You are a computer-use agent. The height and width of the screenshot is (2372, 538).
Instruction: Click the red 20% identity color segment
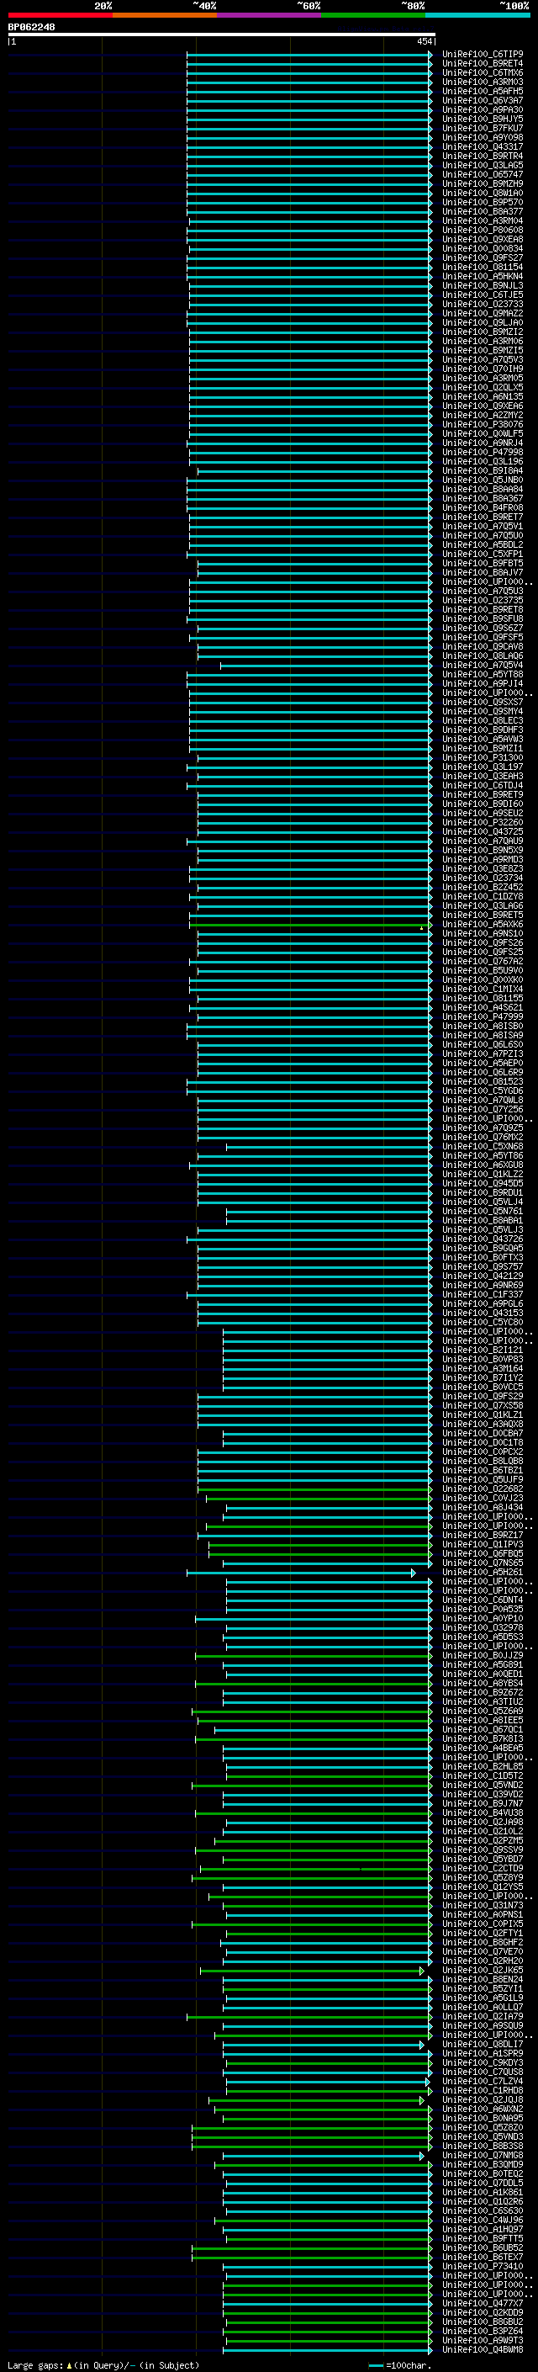pos(60,15)
